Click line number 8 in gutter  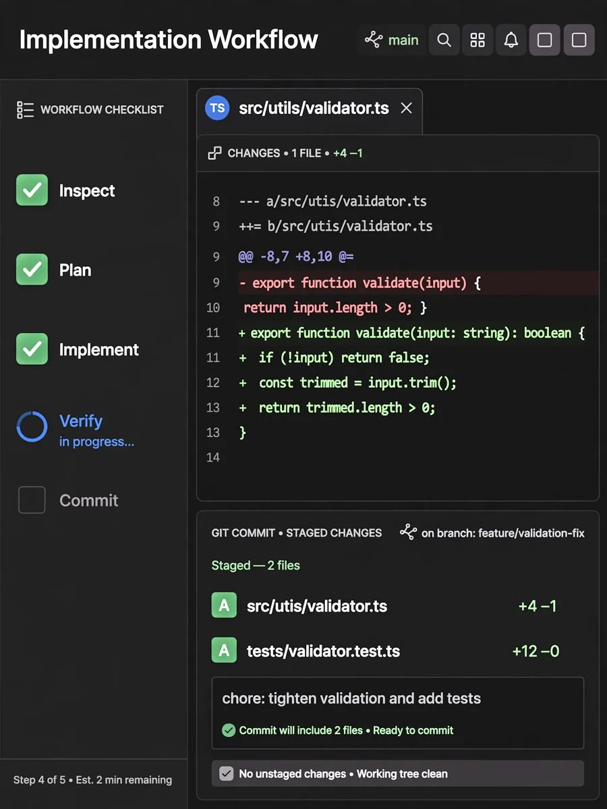216,201
